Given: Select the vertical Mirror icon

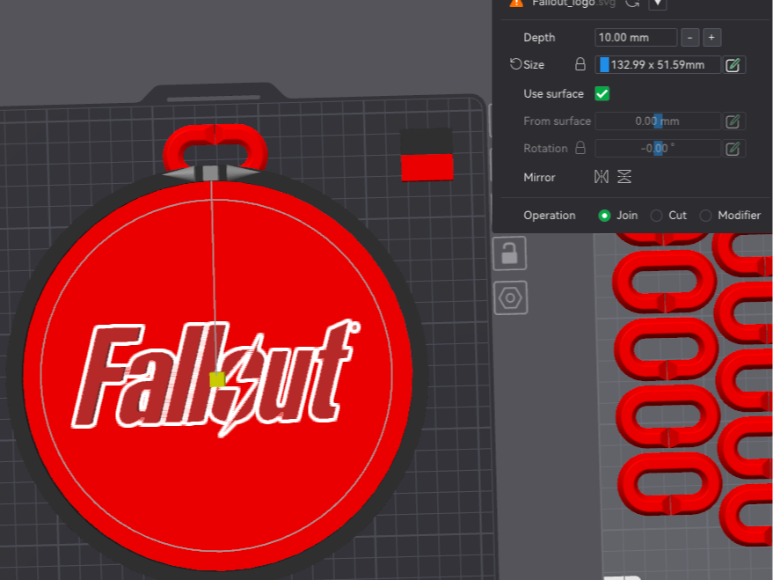Looking at the screenshot, I should (x=624, y=177).
